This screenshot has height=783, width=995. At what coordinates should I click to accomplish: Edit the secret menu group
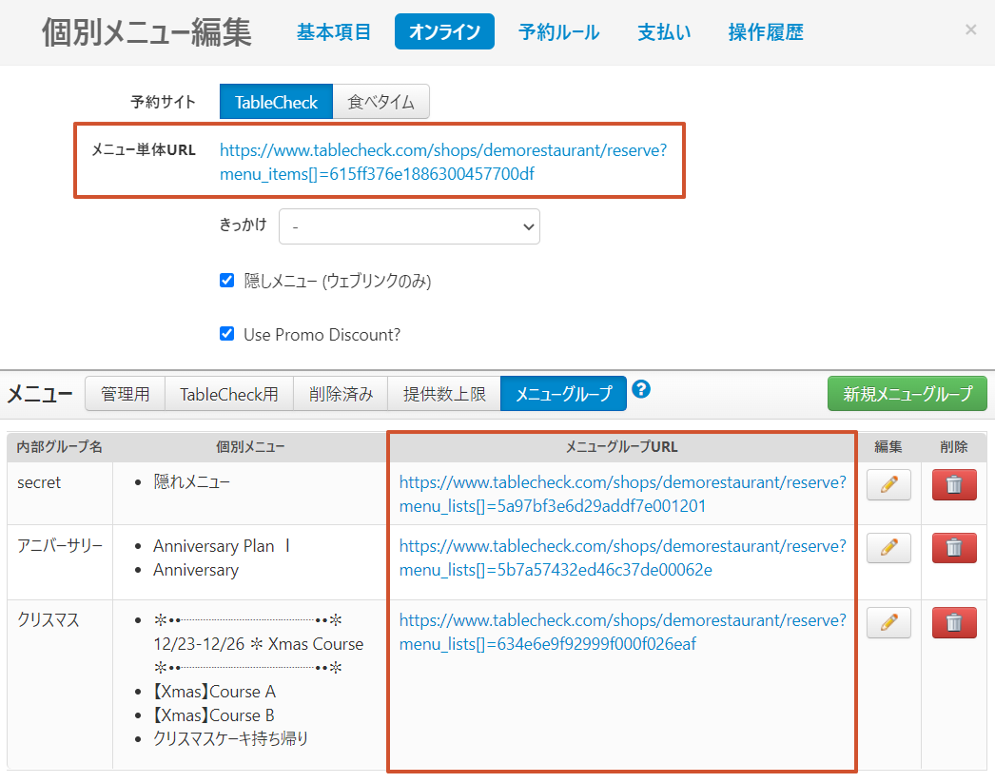pyautogui.click(x=888, y=485)
